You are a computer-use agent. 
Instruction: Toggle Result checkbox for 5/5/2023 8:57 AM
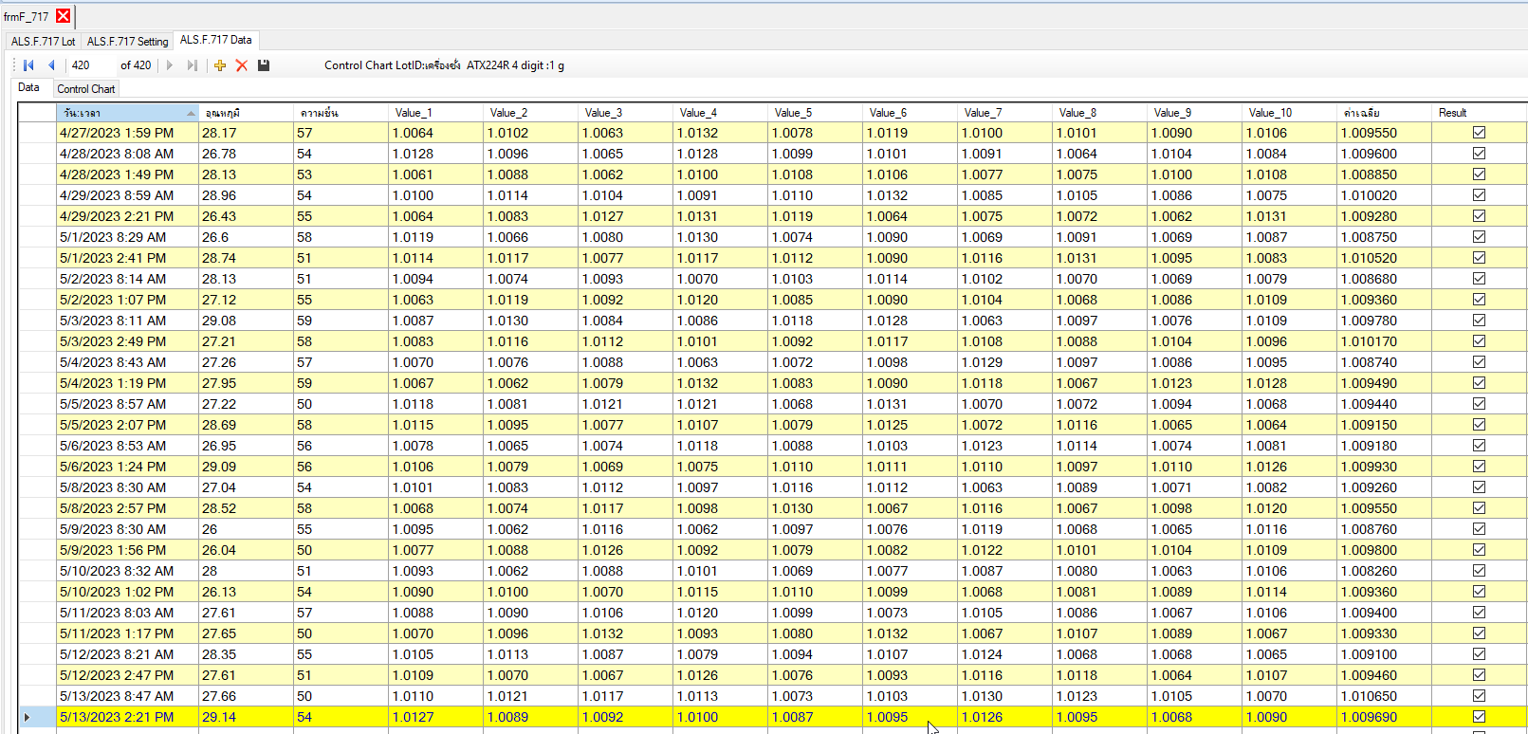click(1479, 404)
